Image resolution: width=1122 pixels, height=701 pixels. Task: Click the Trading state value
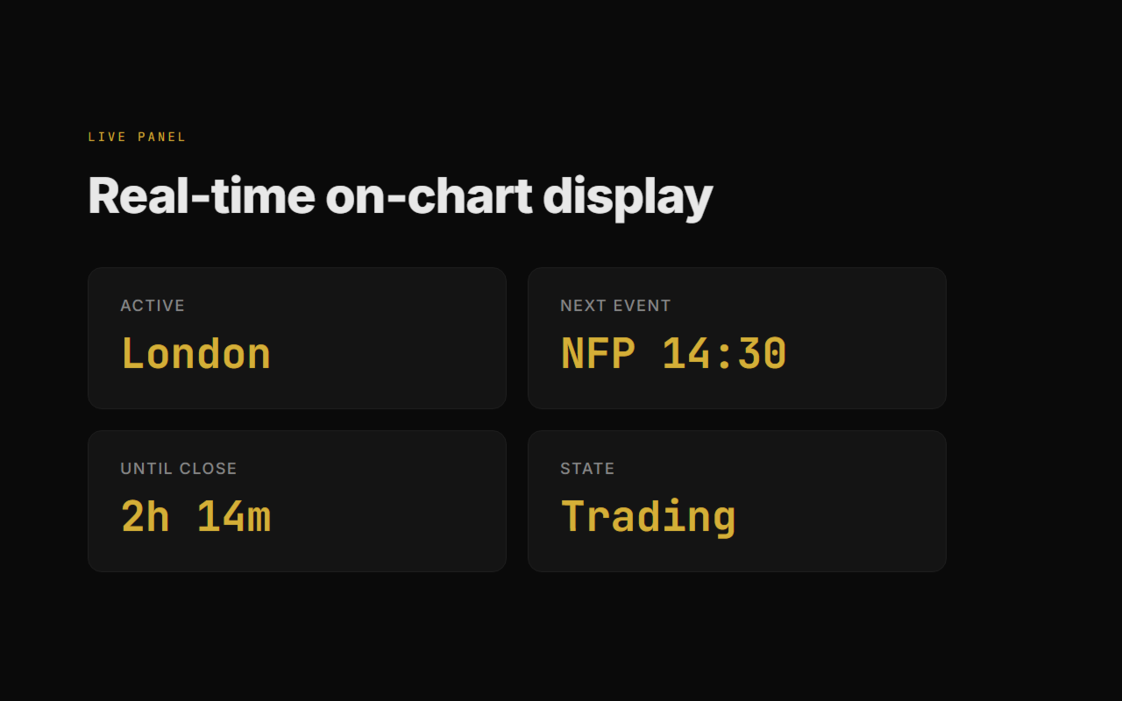[648, 517]
